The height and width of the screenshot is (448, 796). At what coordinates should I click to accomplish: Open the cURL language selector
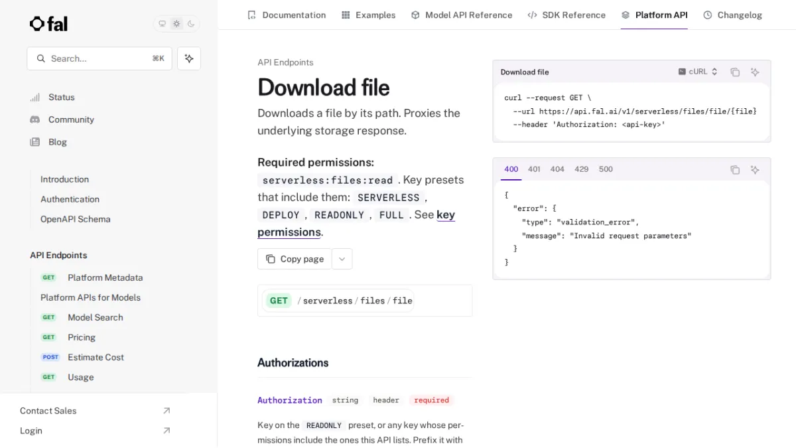point(698,72)
